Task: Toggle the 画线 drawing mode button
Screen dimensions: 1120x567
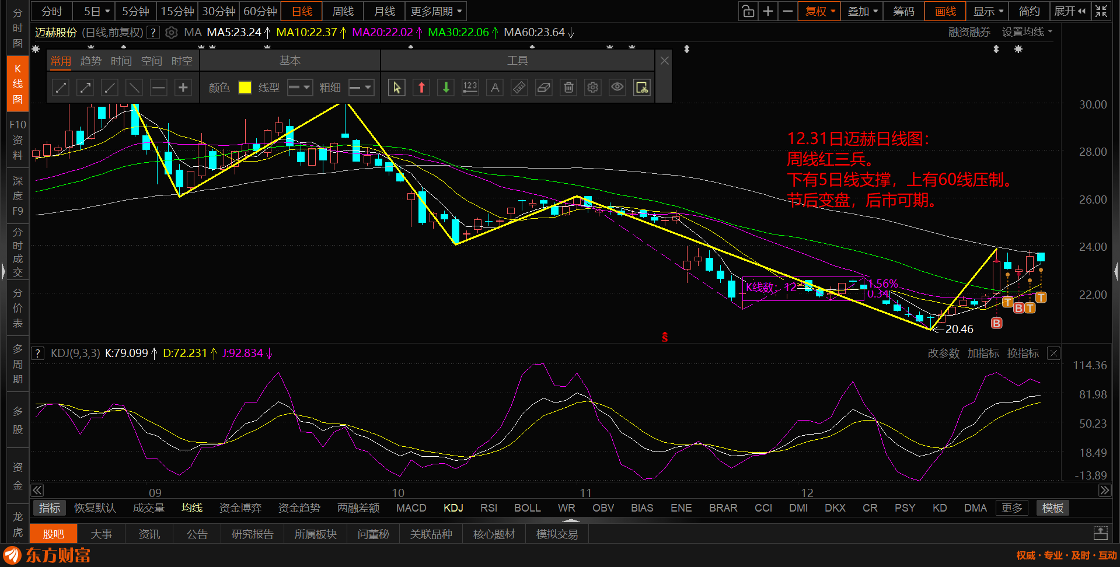Action: pyautogui.click(x=945, y=11)
